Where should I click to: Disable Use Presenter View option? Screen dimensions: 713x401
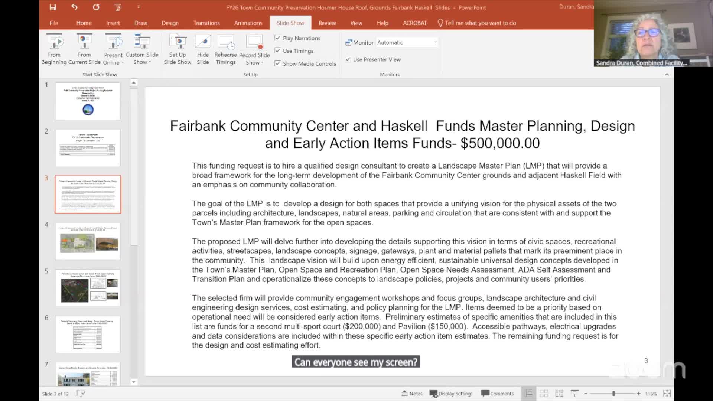pos(348,59)
